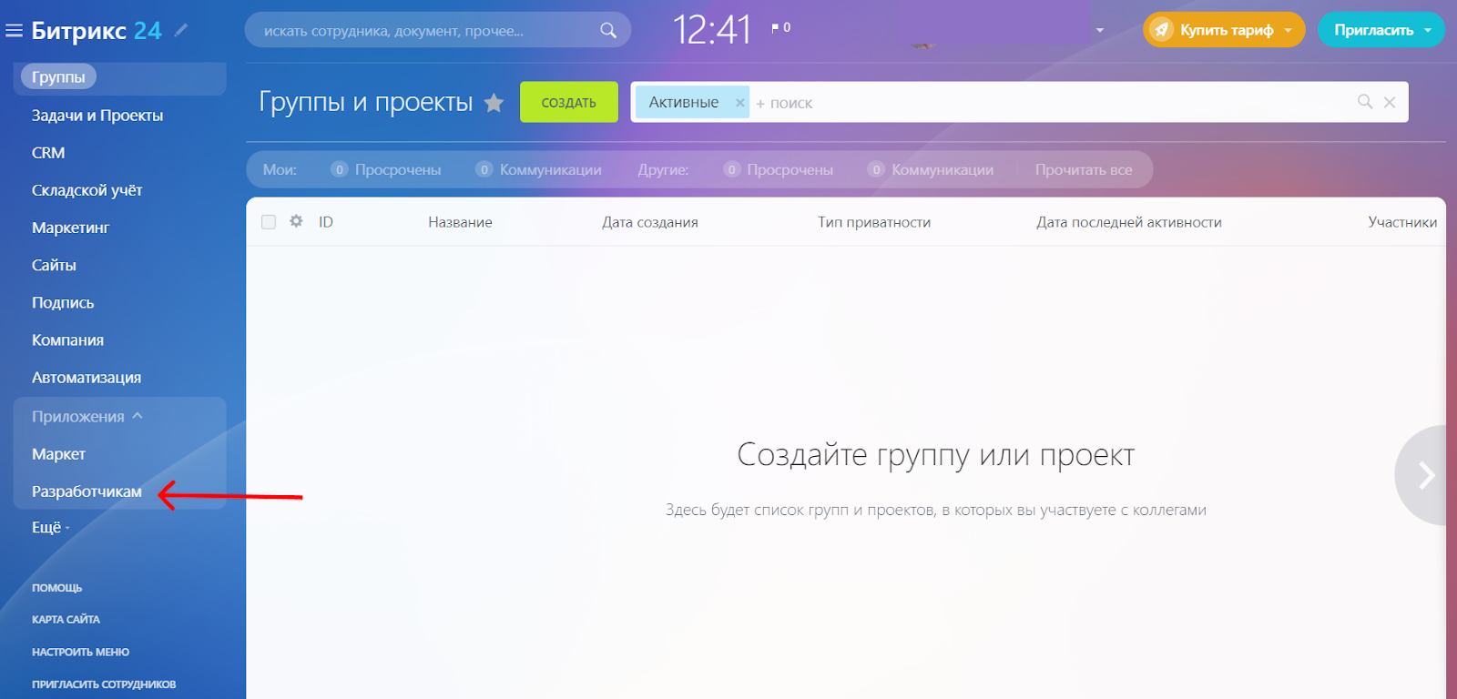
Task: Tick the select-all checkbox in the table header
Action: point(269,222)
